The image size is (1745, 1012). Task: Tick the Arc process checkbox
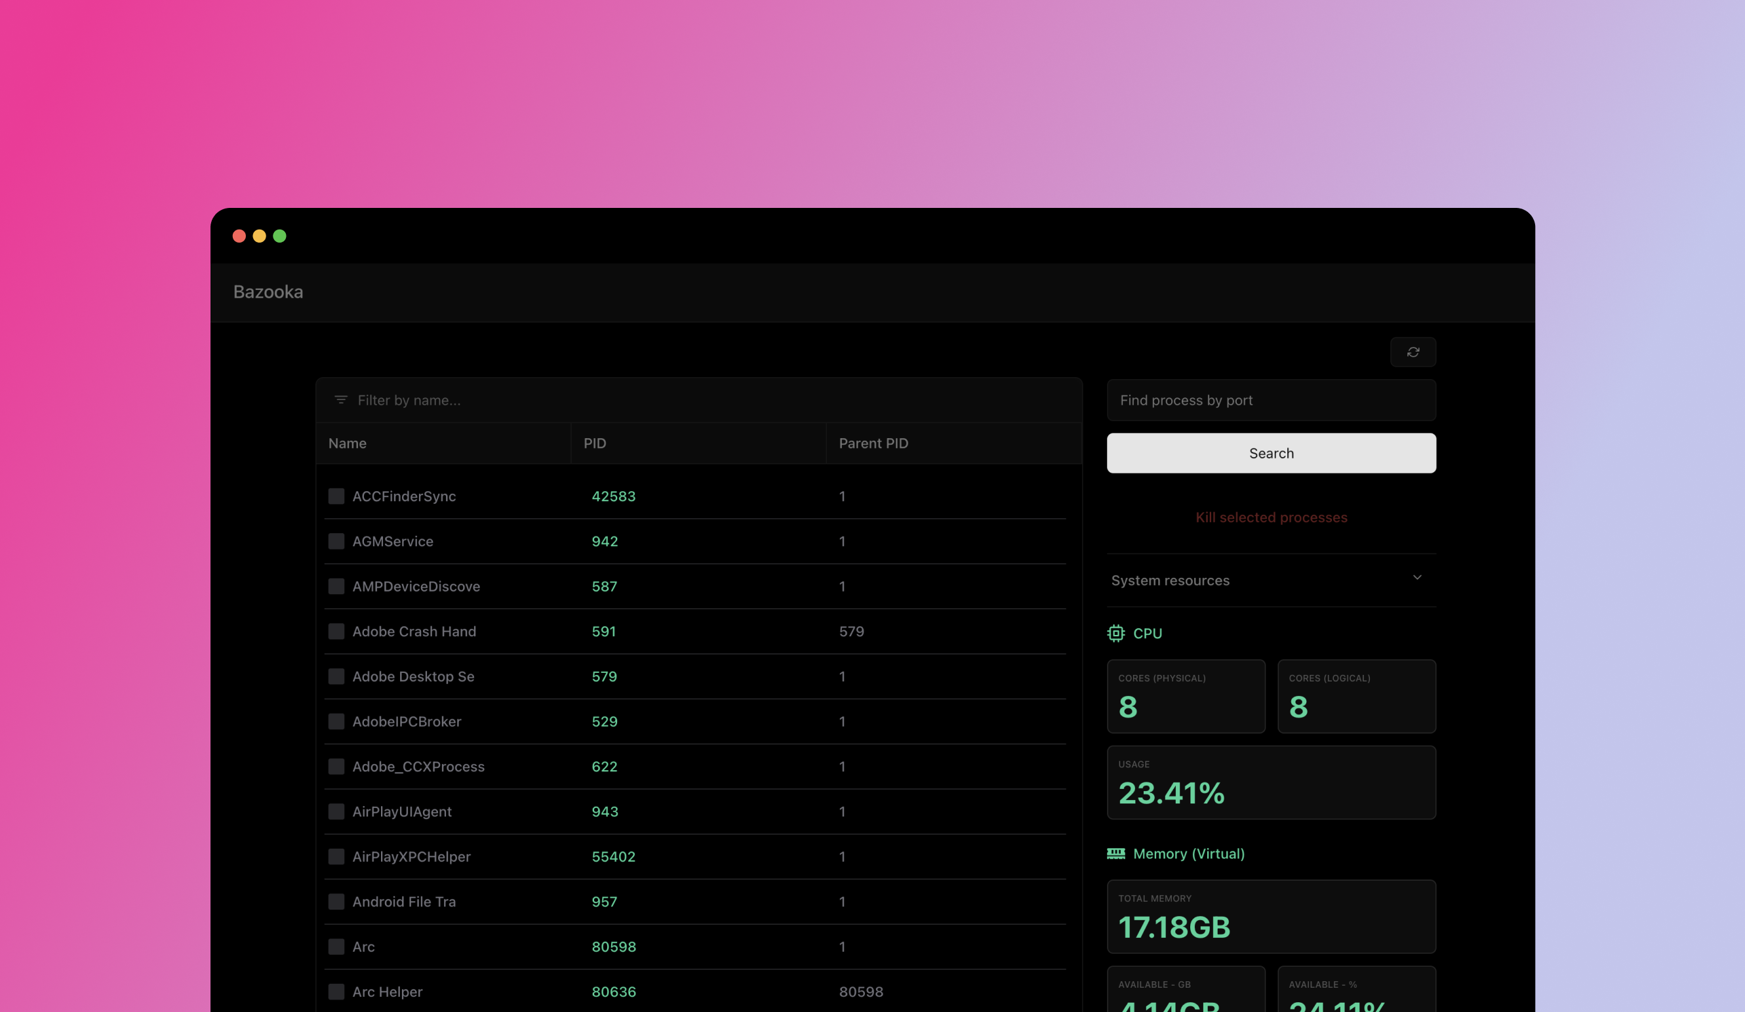coord(336,946)
